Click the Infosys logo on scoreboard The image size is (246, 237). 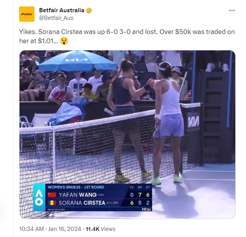147,209
